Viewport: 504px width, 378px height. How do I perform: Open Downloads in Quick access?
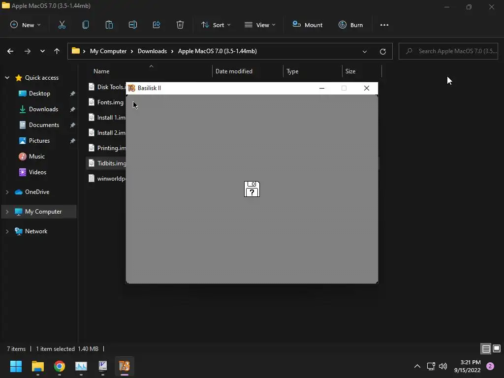[x=43, y=109]
